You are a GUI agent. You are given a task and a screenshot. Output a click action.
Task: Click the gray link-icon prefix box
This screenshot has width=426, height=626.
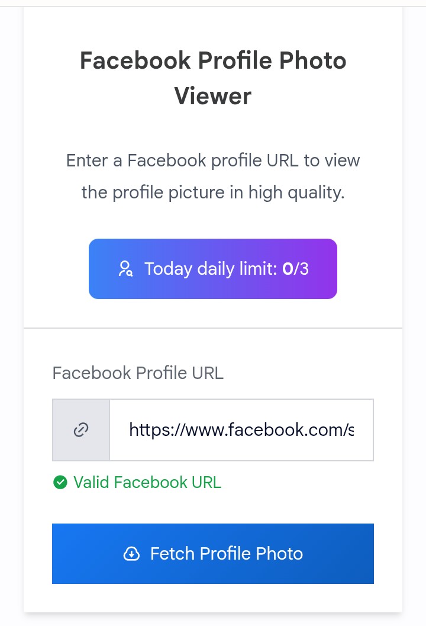[x=81, y=430]
